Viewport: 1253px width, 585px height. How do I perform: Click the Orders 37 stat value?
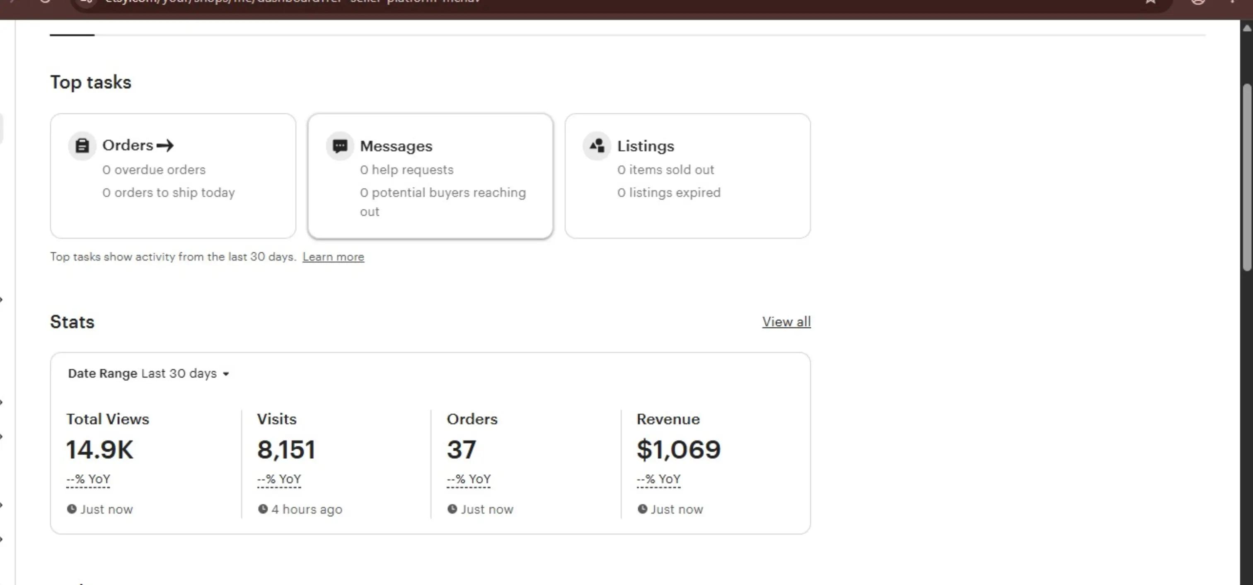pyautogui.click(x=461, y=450)
